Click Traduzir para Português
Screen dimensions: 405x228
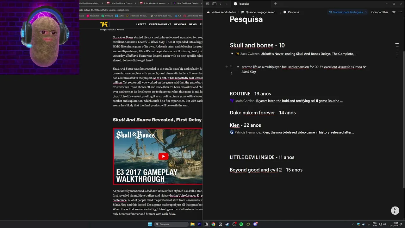(346, 12)
